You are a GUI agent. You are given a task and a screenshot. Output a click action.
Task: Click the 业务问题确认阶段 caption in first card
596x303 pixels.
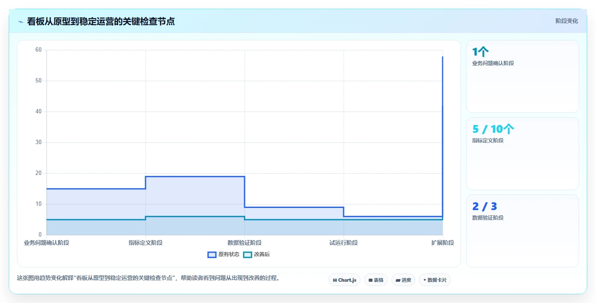click(x=493, y=63)
